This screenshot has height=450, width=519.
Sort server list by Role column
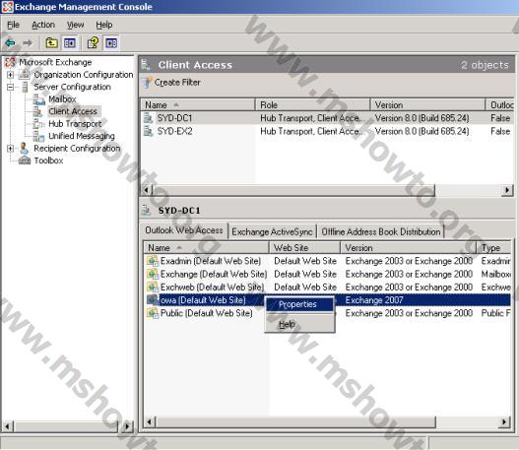pyautogui.click(x=312, y=105)
